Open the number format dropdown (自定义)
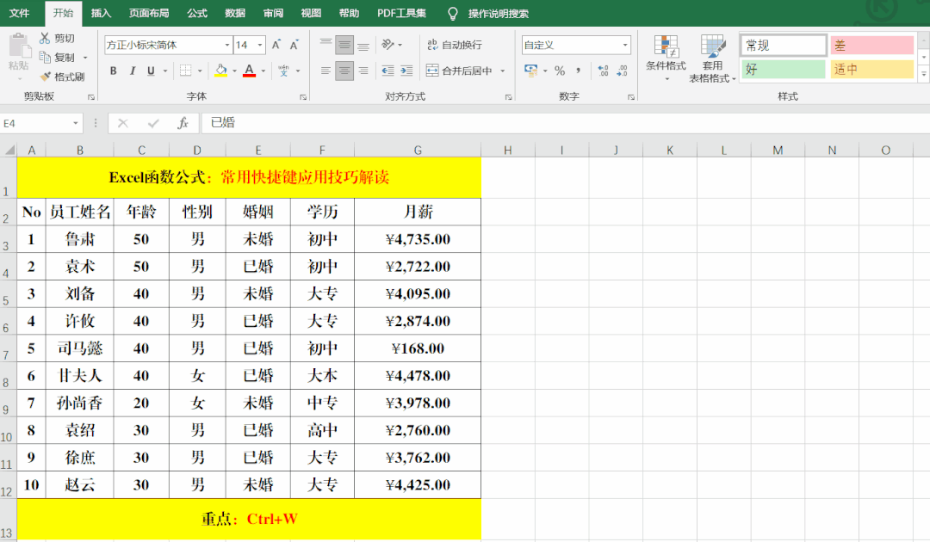930x542 pixels. [625, 45]
